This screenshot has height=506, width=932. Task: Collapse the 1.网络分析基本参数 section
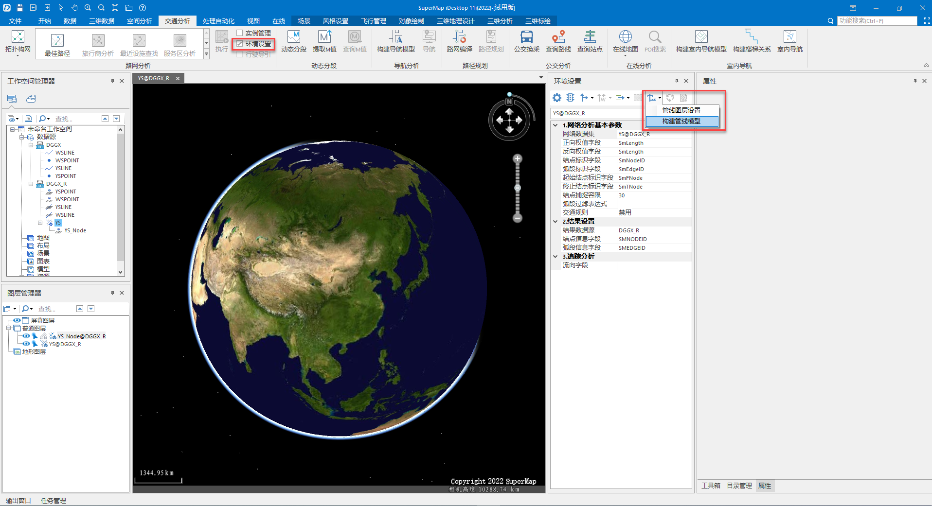(x=556, y=125)
